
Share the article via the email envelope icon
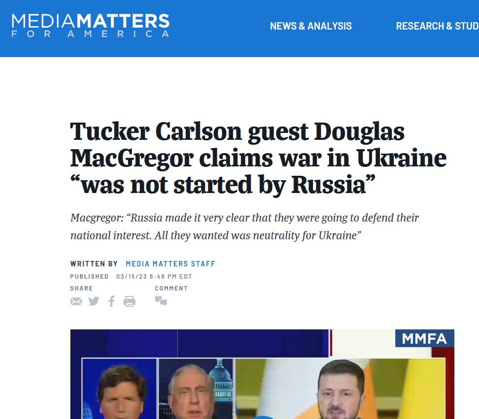(76, 301)
